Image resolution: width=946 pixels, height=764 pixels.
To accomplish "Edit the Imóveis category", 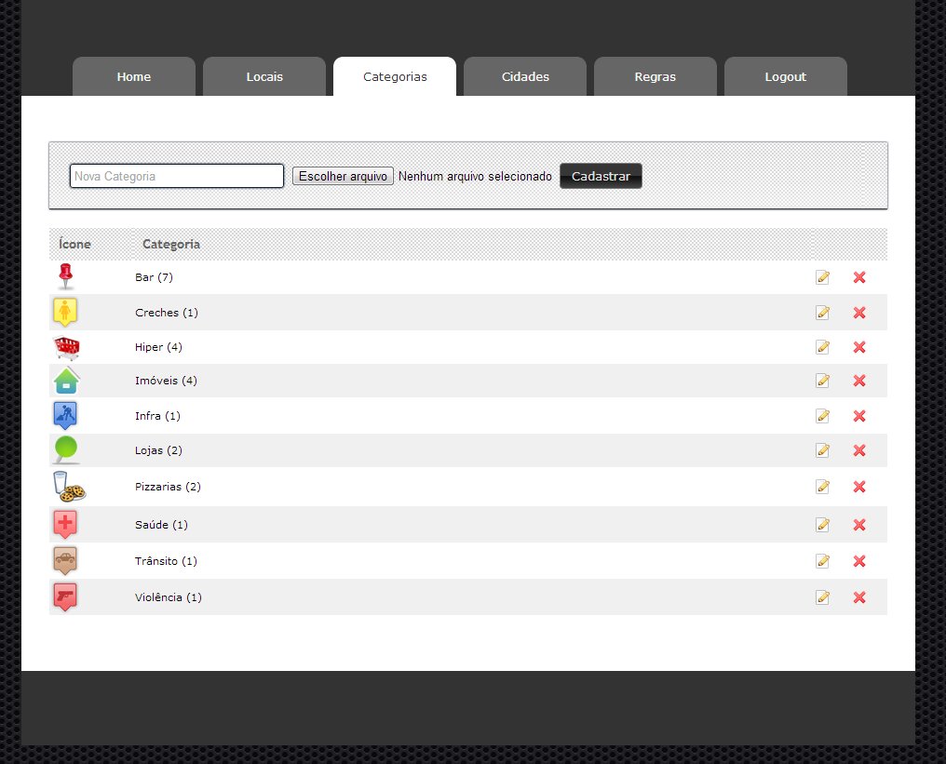I will [x=822, y=381].
